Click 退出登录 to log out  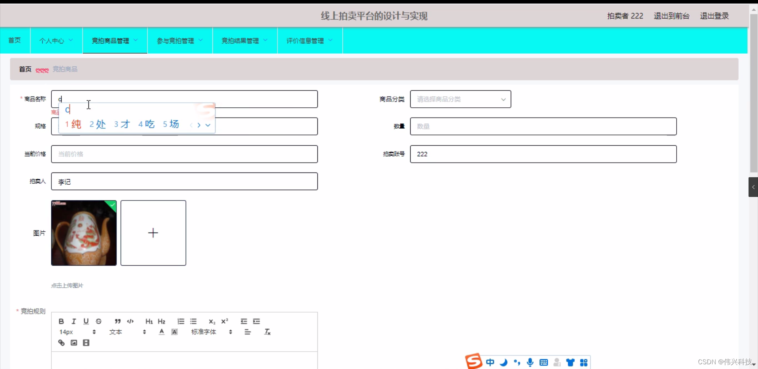click(x=715, y=16)
